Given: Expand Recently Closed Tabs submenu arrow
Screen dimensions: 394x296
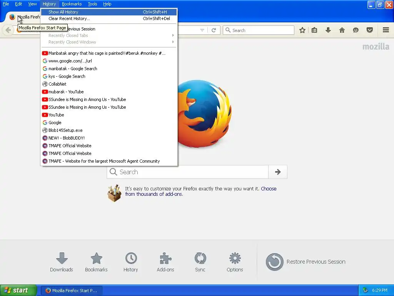Looking at the screenshot, I should pos(173,35).
